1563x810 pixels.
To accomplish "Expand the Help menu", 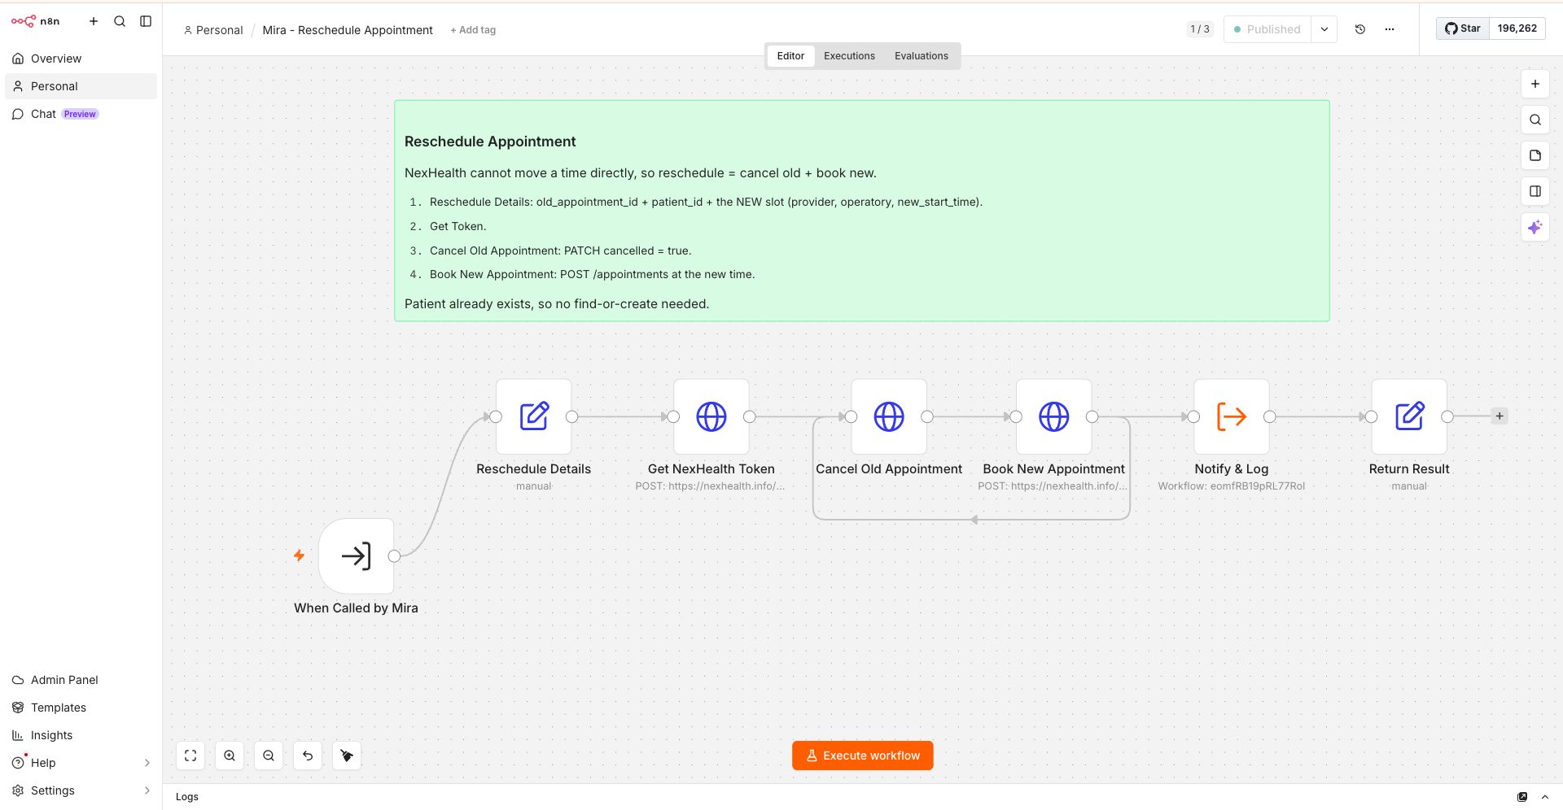I will (81, 763).
